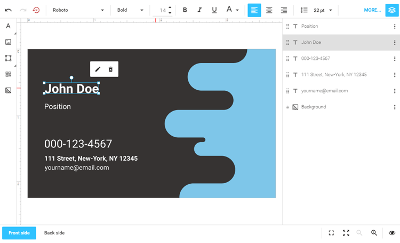The image size is (400, 243).
Task: Click the MORE... link
Action: click(372, 10)
